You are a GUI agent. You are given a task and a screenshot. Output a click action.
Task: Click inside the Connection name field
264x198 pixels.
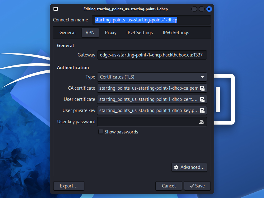point(152,20)
